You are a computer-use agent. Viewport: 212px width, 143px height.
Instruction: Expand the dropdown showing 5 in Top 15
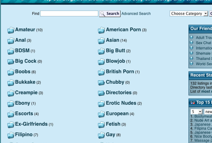point(196,112)
